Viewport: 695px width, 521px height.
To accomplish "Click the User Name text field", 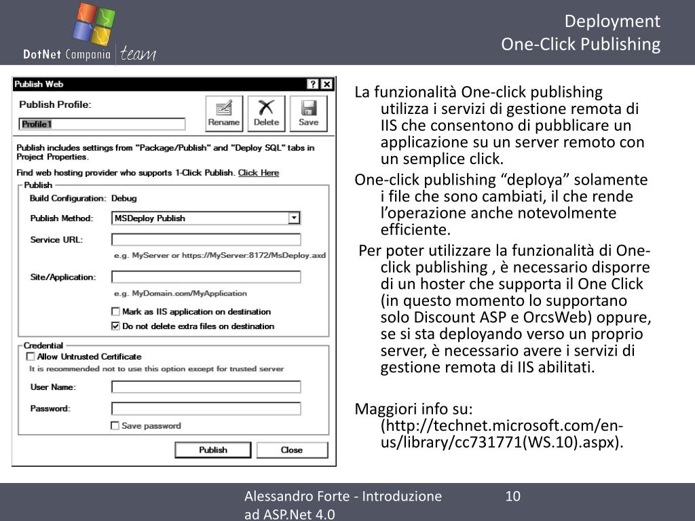I will (206, 387).
